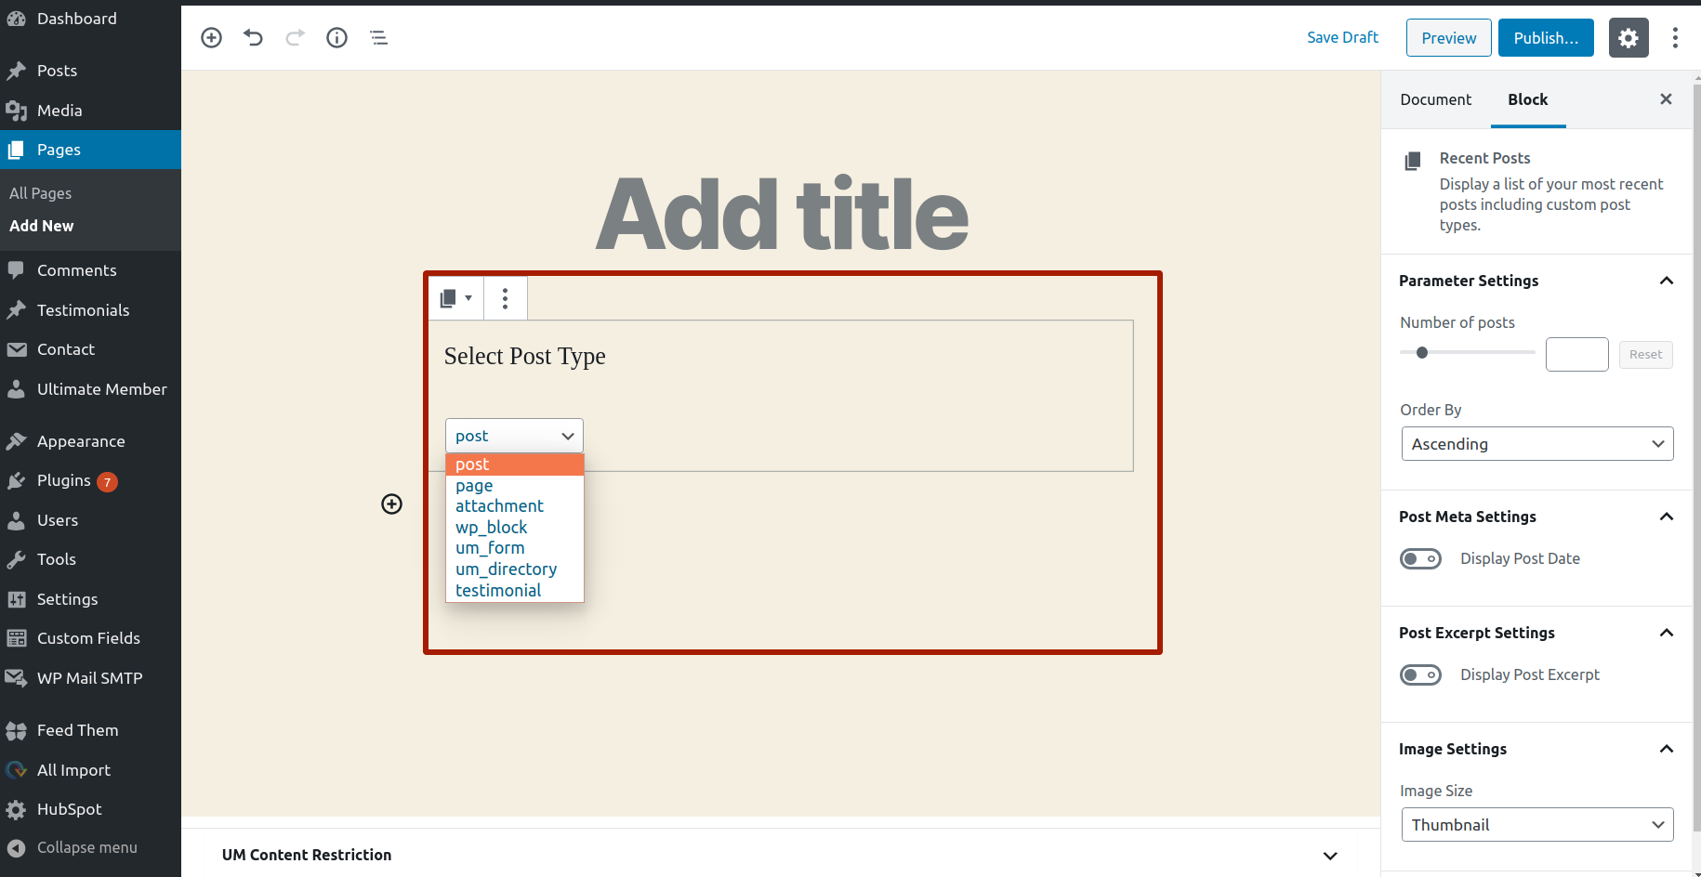
Task: Undo the last editor action
Action: click(253, 37)
